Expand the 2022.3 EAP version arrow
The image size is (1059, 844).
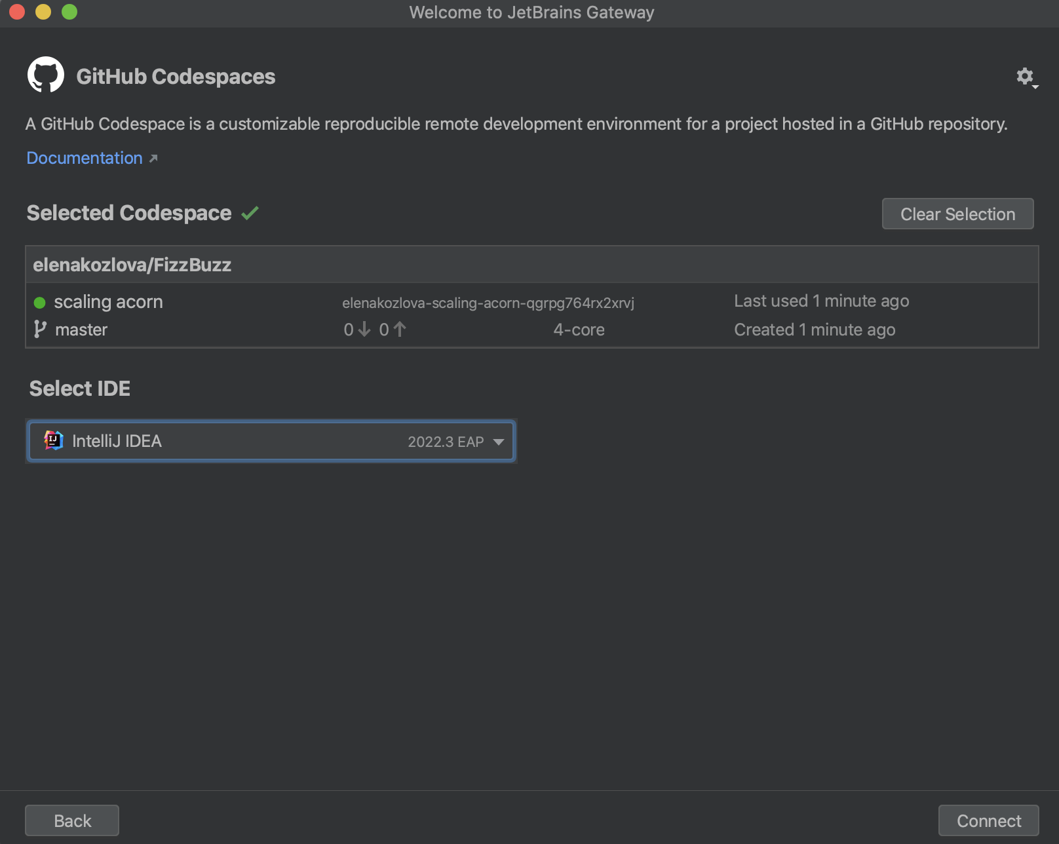tap(499, 442)
